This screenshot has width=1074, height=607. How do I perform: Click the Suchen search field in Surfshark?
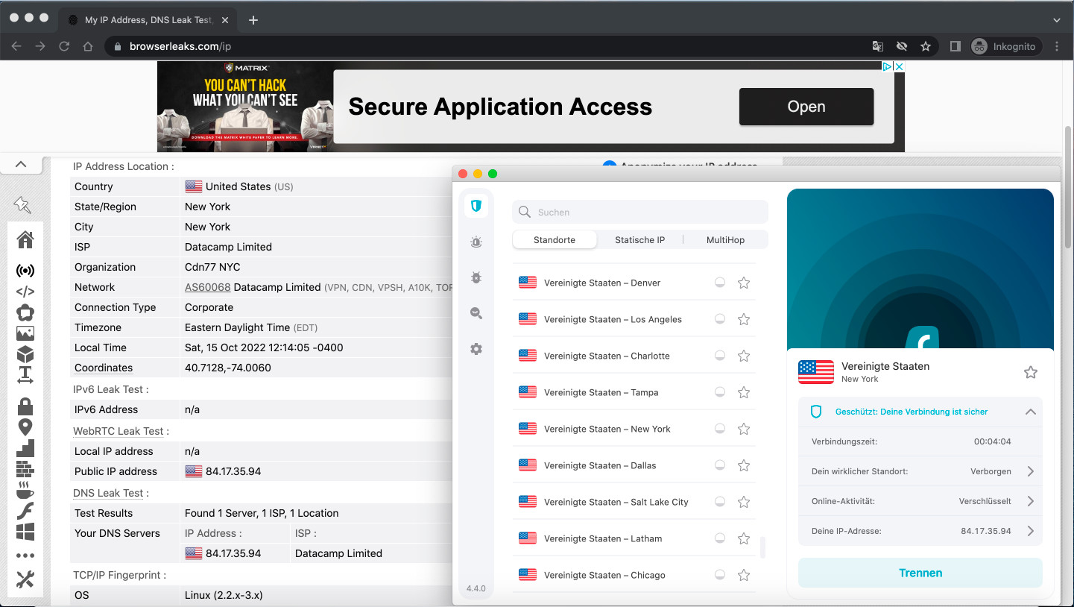coord(640,212)
